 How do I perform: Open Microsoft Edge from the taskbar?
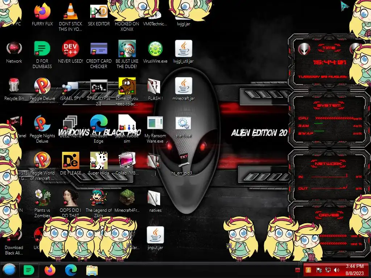pyautogui.click(x=71, y=270)
